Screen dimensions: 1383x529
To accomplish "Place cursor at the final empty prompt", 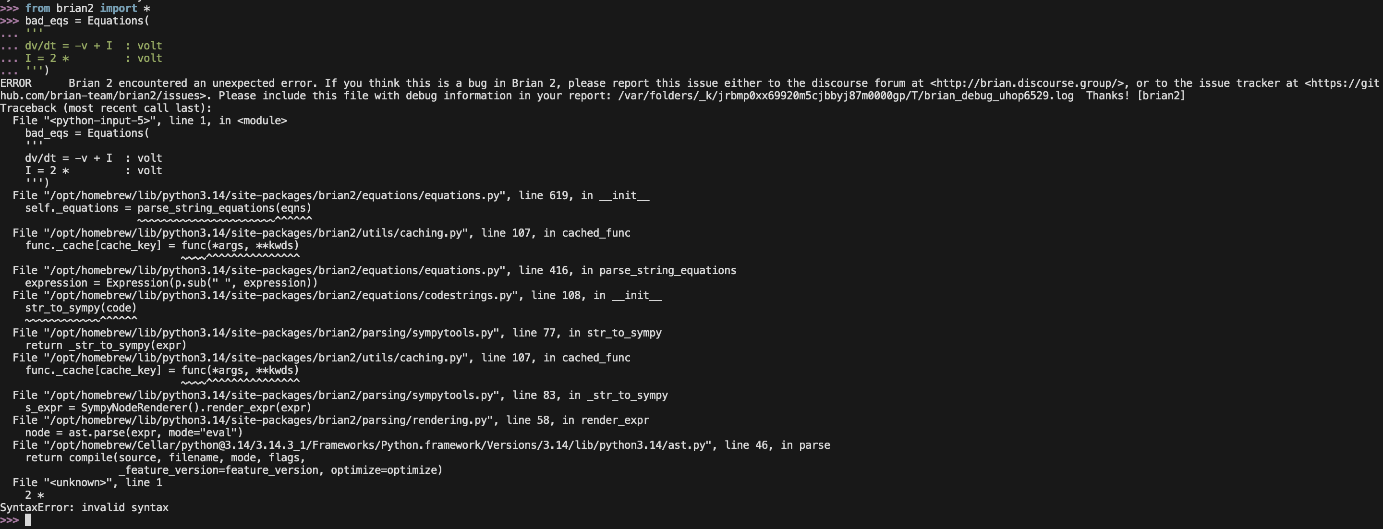I will pyautogui.click(x=28, y=520).
